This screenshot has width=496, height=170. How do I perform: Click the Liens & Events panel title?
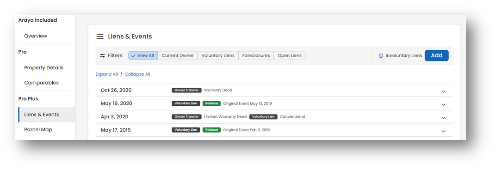point(130,36)
